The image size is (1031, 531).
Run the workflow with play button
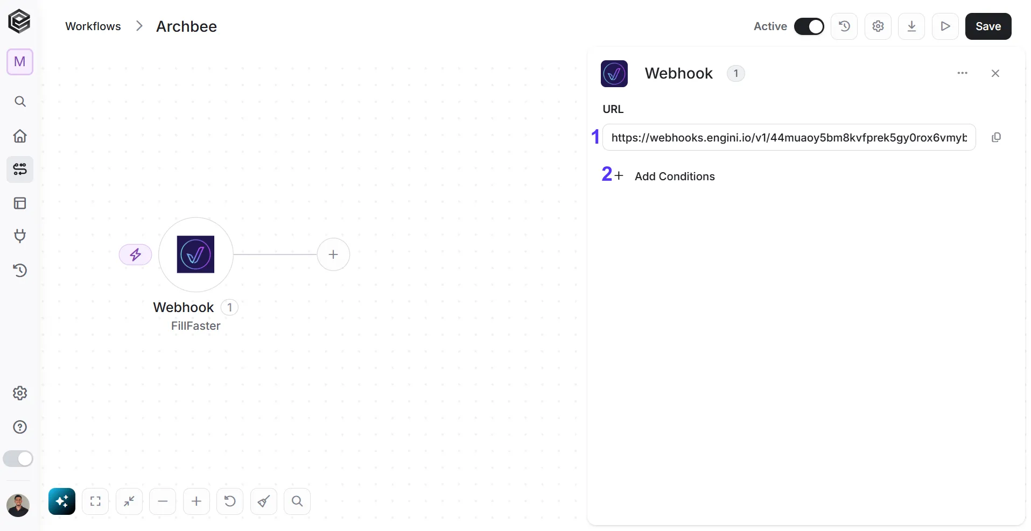click(x=945, y=26)
